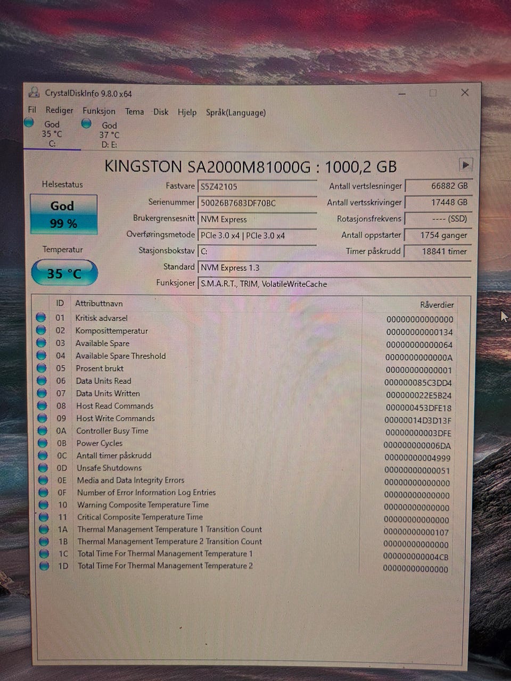Click the Temperatur label
This screenshot has height=681, width=511.
pyautogui.click(x=63, y=249)
